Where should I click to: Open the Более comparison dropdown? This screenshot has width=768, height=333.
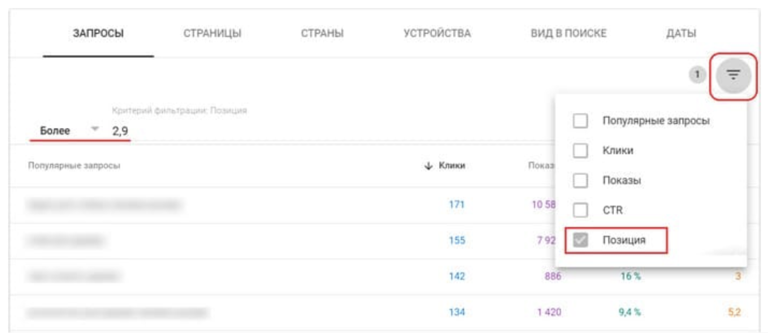point(69,131)
